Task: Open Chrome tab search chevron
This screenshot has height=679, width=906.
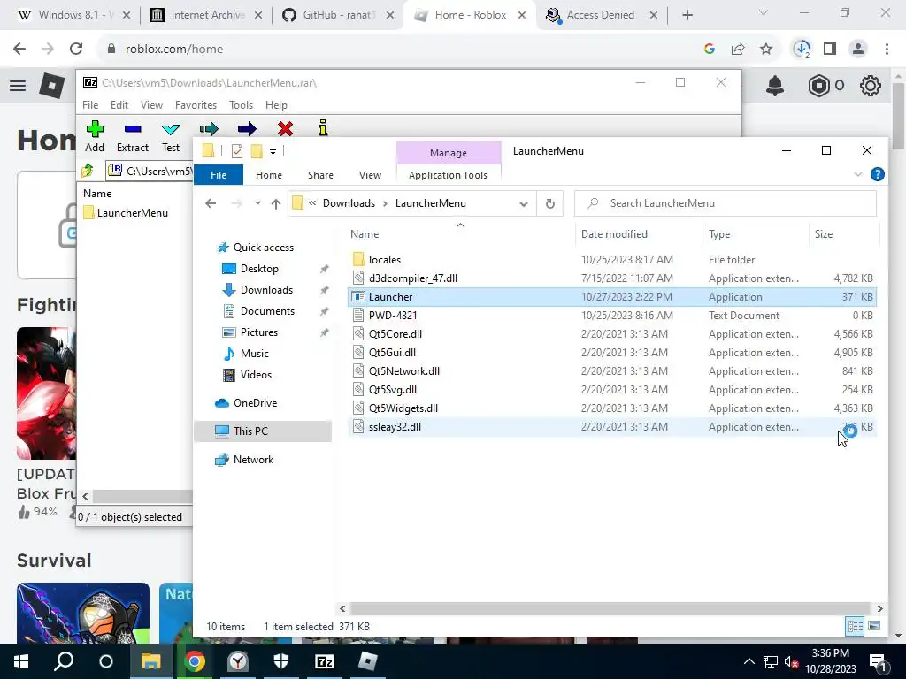Action: (764, 14)
